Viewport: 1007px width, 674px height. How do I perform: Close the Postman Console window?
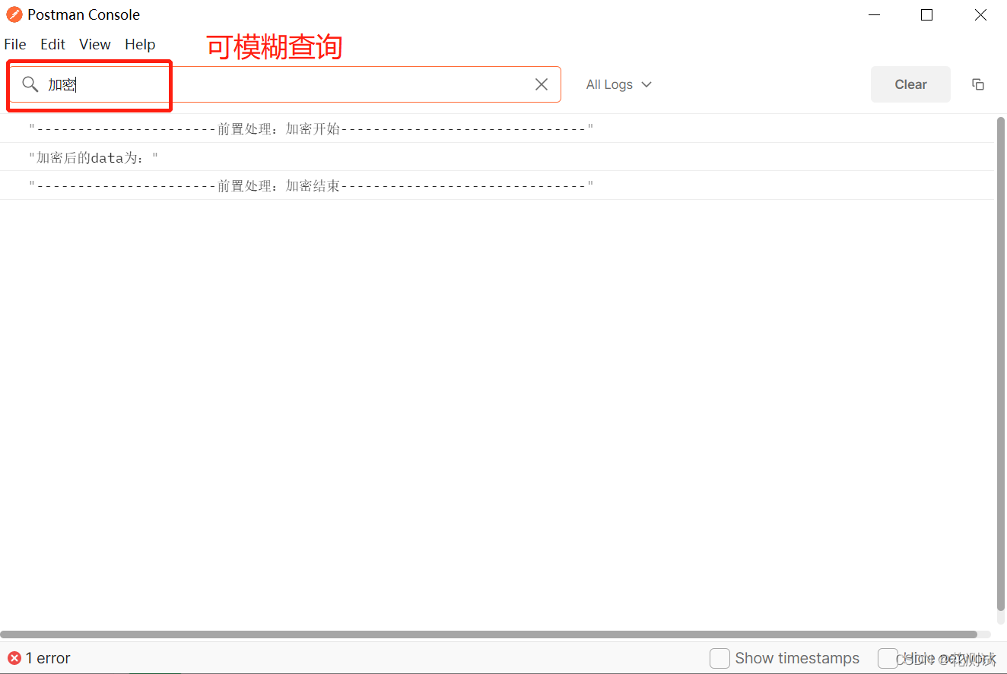pyautogui.click(x=980, y=14)
